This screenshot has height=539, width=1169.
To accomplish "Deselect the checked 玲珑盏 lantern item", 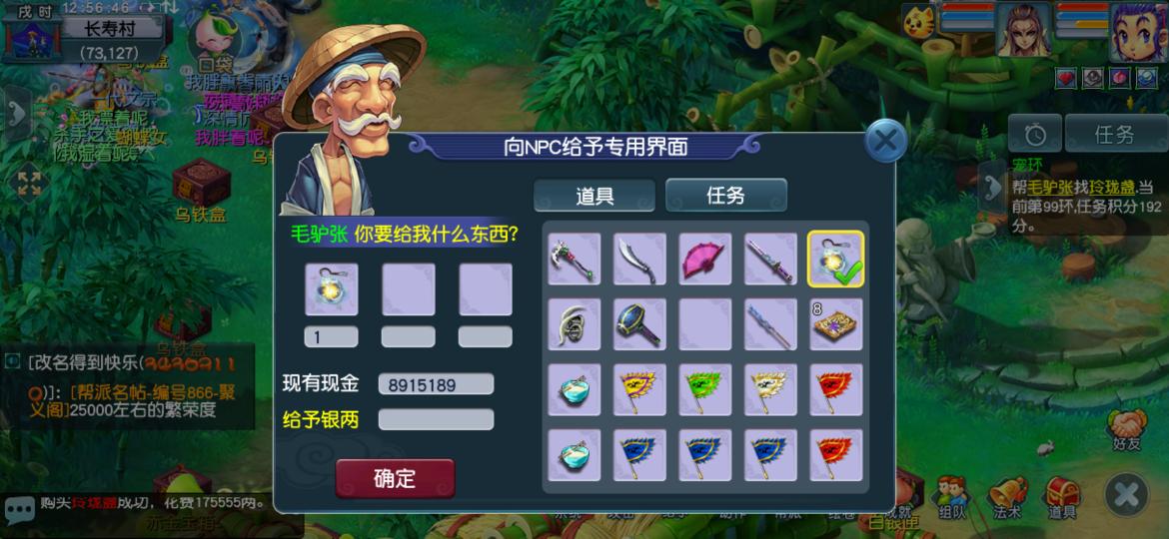I will click(x=835, y=260).
